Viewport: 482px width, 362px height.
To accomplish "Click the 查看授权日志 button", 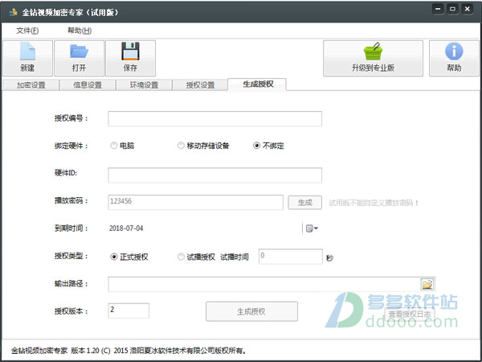I will (410, 315).
